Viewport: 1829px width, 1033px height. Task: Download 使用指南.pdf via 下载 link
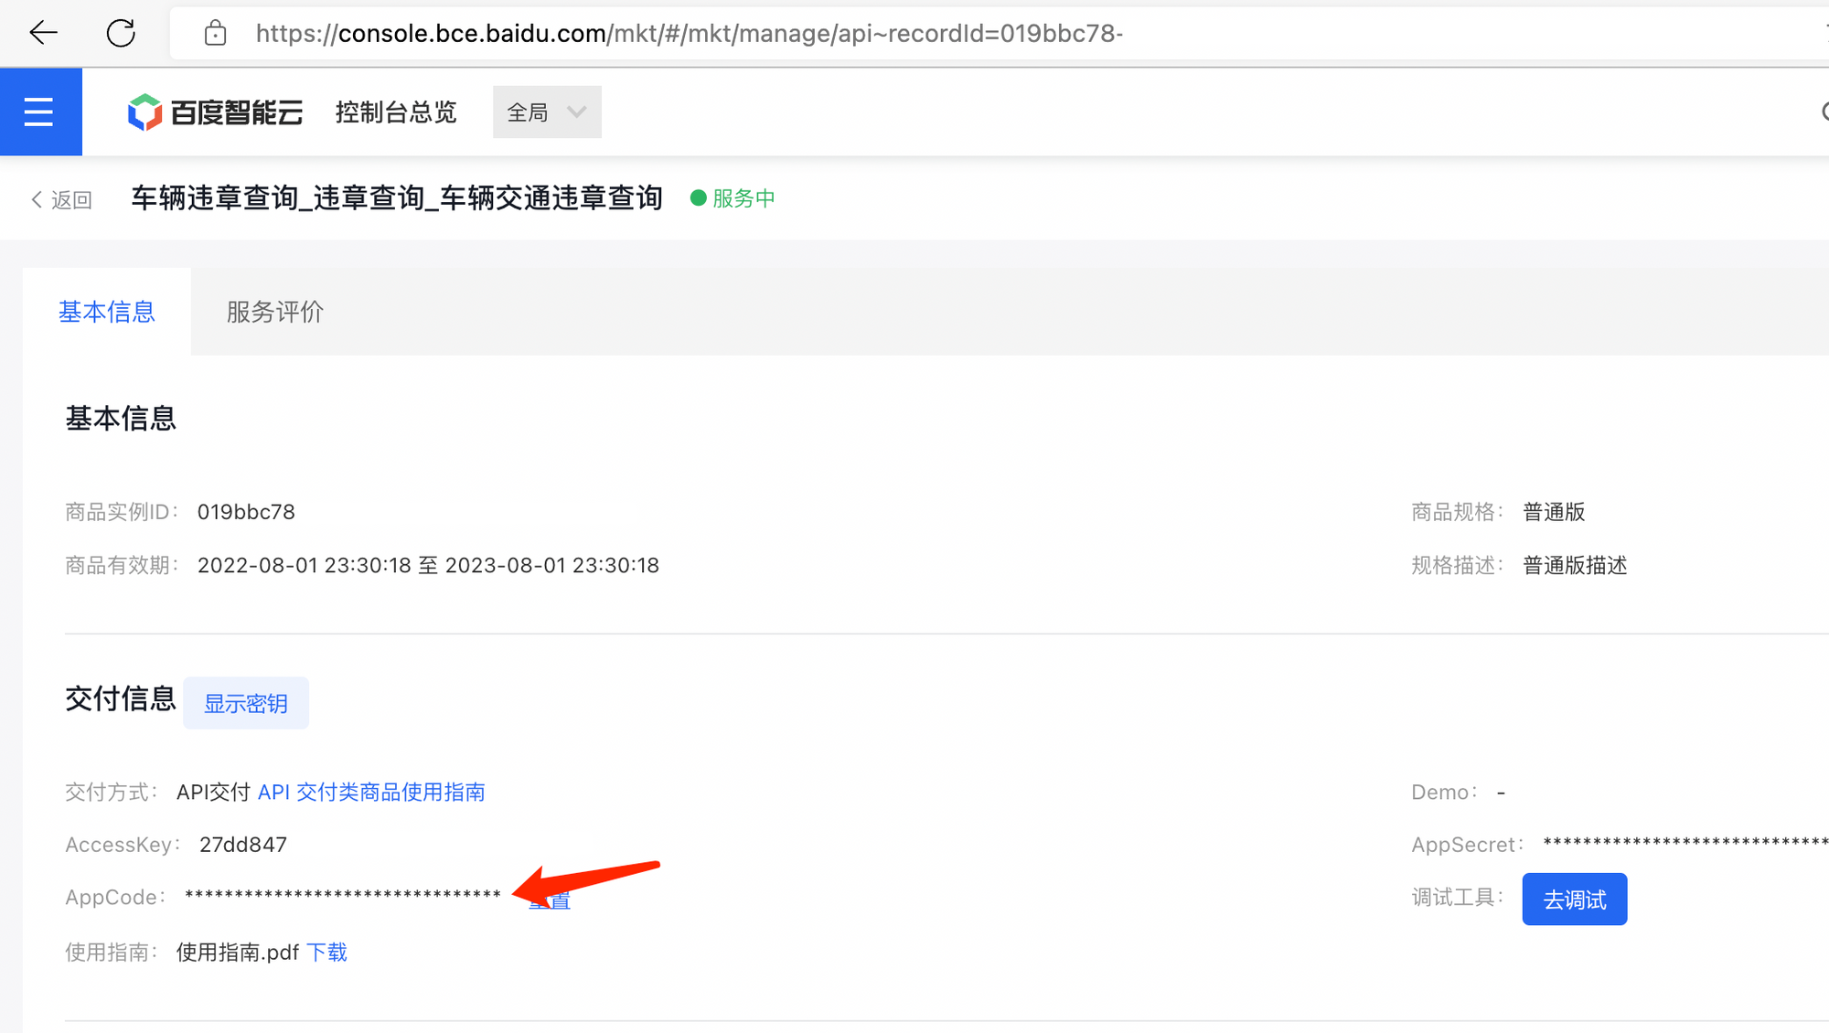point(326,953)
